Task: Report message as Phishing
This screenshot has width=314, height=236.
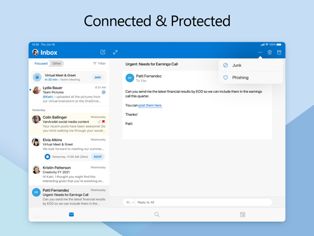Action: pyautogui.click(x=251, y=78)
